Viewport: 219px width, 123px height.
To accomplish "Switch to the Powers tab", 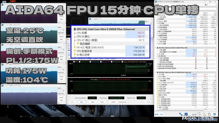I will coord(95,59).
